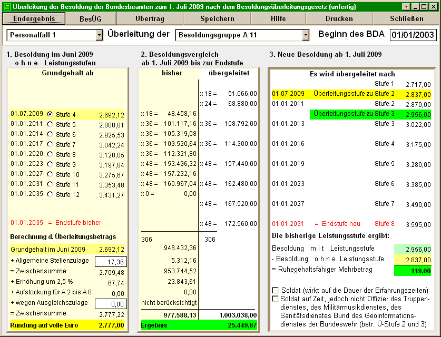The height and width of the screenshot is (337, 441).
Task: Click the Allgemeine Stellenzulage input field
Action: (111, 262)
